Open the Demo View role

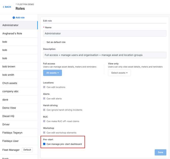19,108
